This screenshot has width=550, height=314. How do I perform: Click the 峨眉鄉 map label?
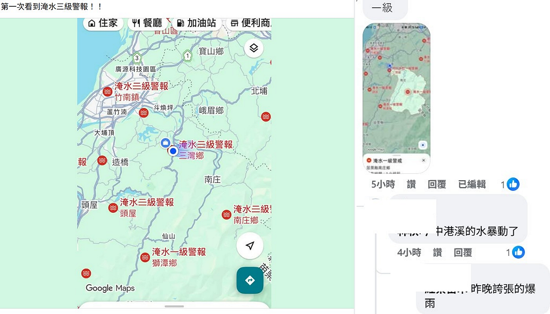pyautogui.click(x=211, y=110)
